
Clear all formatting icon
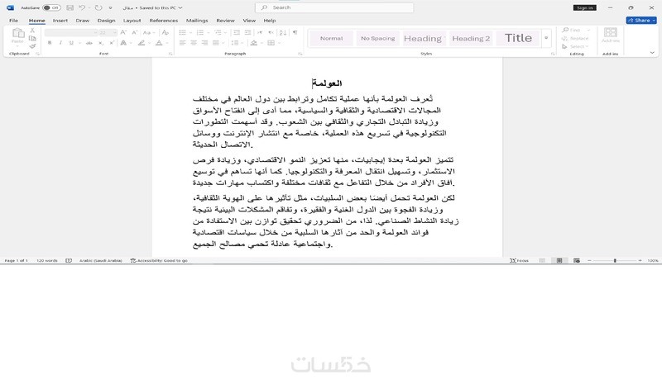pos(165,32)
